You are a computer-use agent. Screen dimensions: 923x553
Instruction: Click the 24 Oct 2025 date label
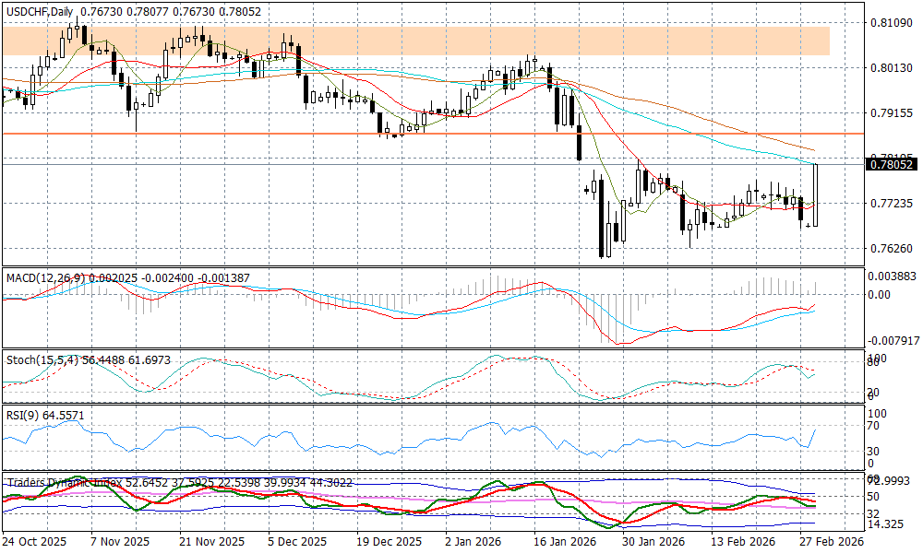click(x=35, y=542)
